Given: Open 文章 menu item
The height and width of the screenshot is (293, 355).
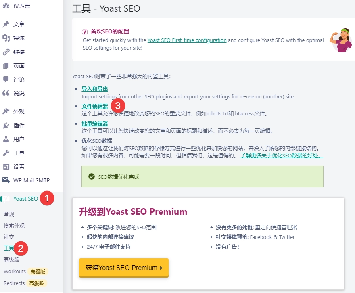Looking at the screenshot, I should click(x=19, y=24).
